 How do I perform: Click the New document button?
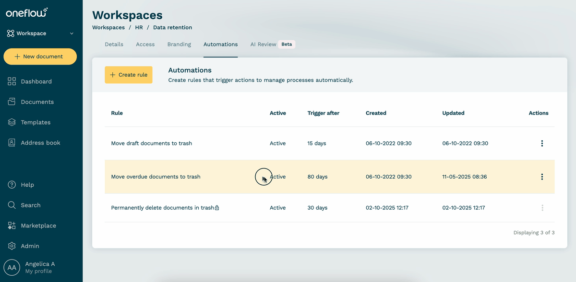click(40, 56)
